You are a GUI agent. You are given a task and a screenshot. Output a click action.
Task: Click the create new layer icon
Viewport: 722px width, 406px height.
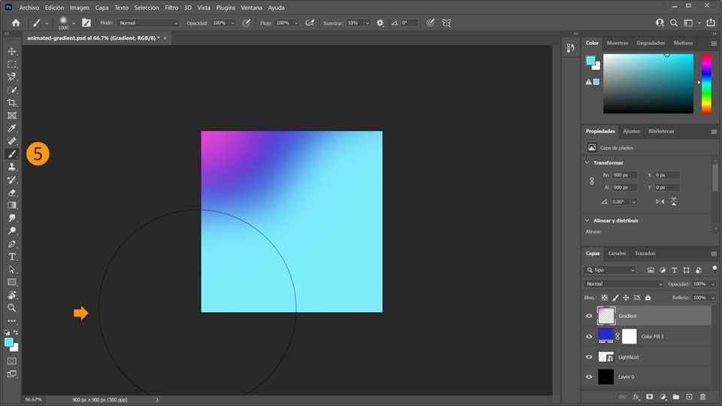689,396
